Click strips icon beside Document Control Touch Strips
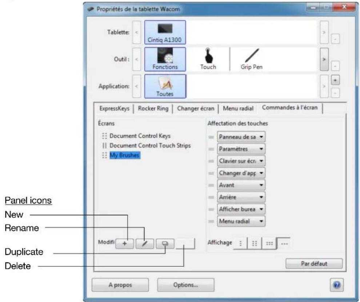This screenshot has width=360, height=302. tap(104, 146)
